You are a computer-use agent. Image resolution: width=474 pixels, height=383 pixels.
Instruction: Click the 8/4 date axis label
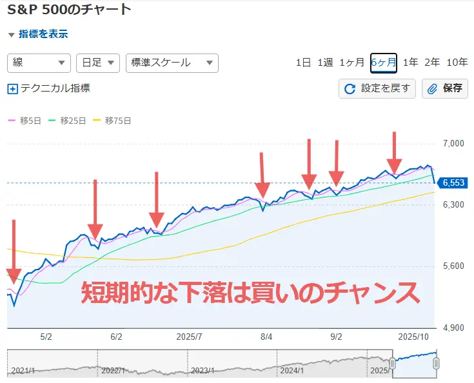(266, 337)
